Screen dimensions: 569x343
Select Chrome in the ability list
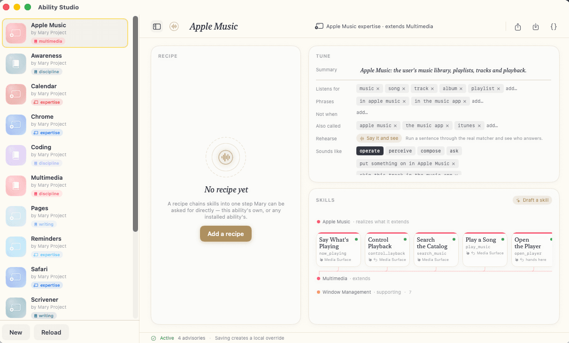coord(65,125)
